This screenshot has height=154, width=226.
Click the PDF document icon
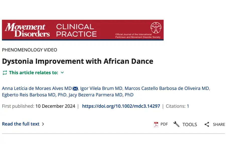click(x=156, y=124)
